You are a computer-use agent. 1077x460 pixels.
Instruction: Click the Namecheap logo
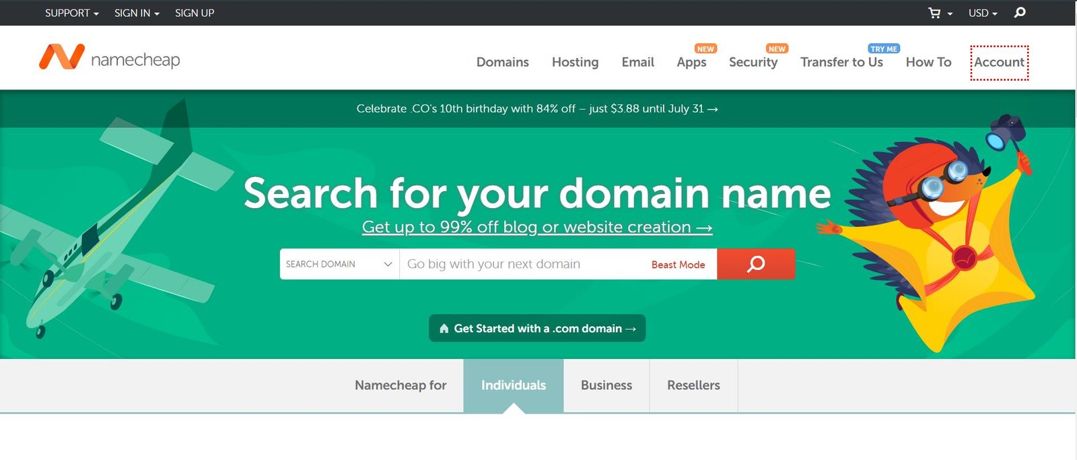click(110, 59)
